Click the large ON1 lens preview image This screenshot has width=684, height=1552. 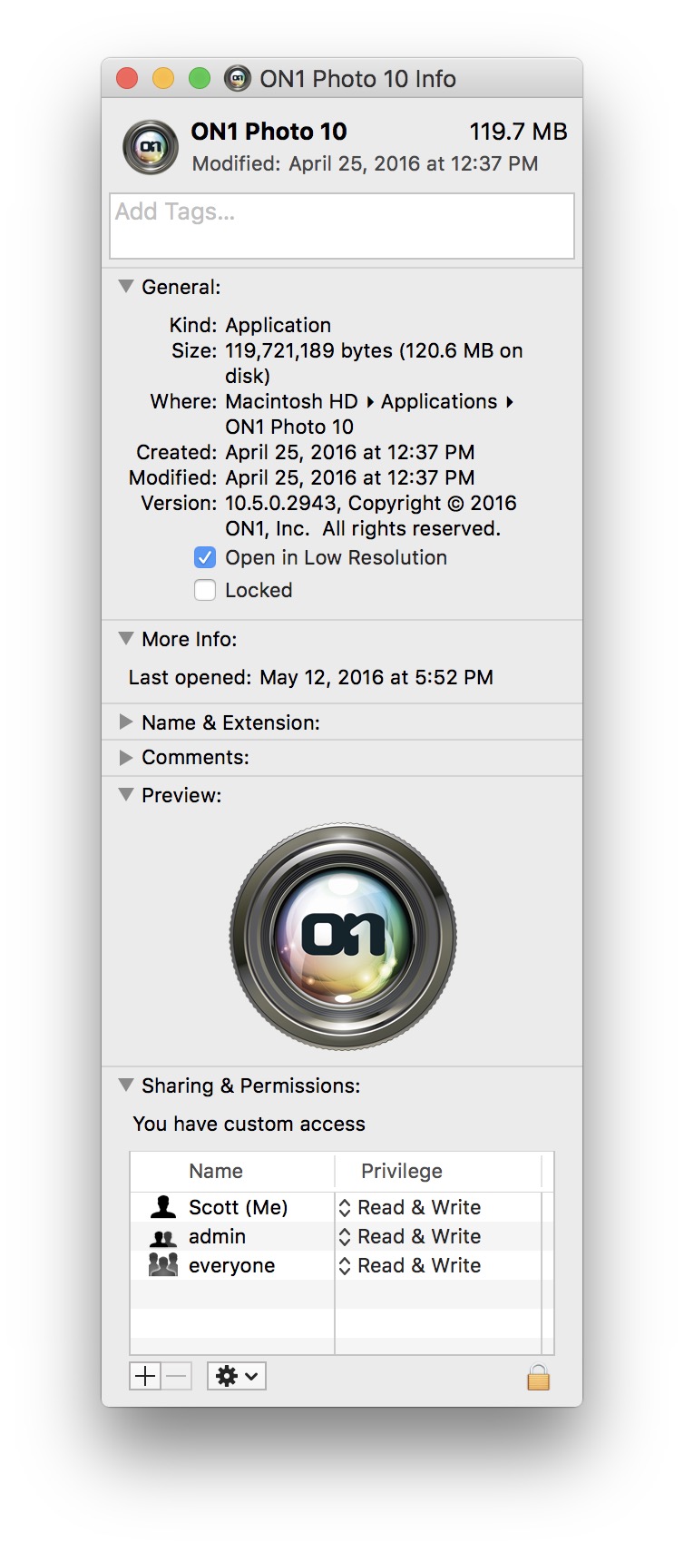pyautogui.click(x=343, y=937)
